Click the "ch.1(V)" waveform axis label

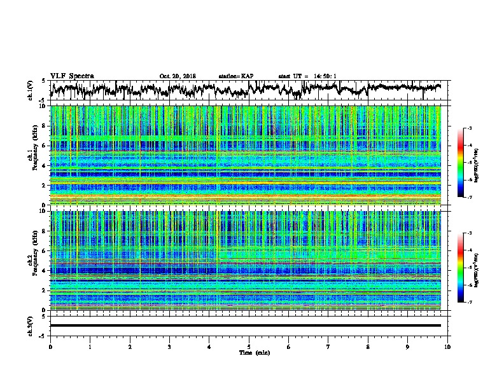[31, 90]
